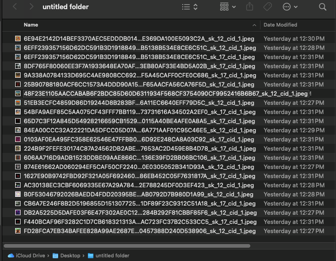Click thumbnail icon of 874E61662AD06029 file
Image resolution: width=336 pixels, height=261 pixels.
18,167
